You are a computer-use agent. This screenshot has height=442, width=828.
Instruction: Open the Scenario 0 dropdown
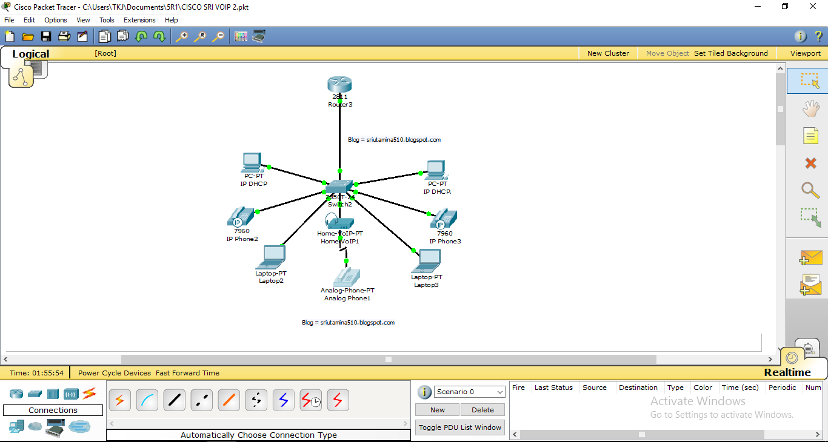click(x=469, y=392)
